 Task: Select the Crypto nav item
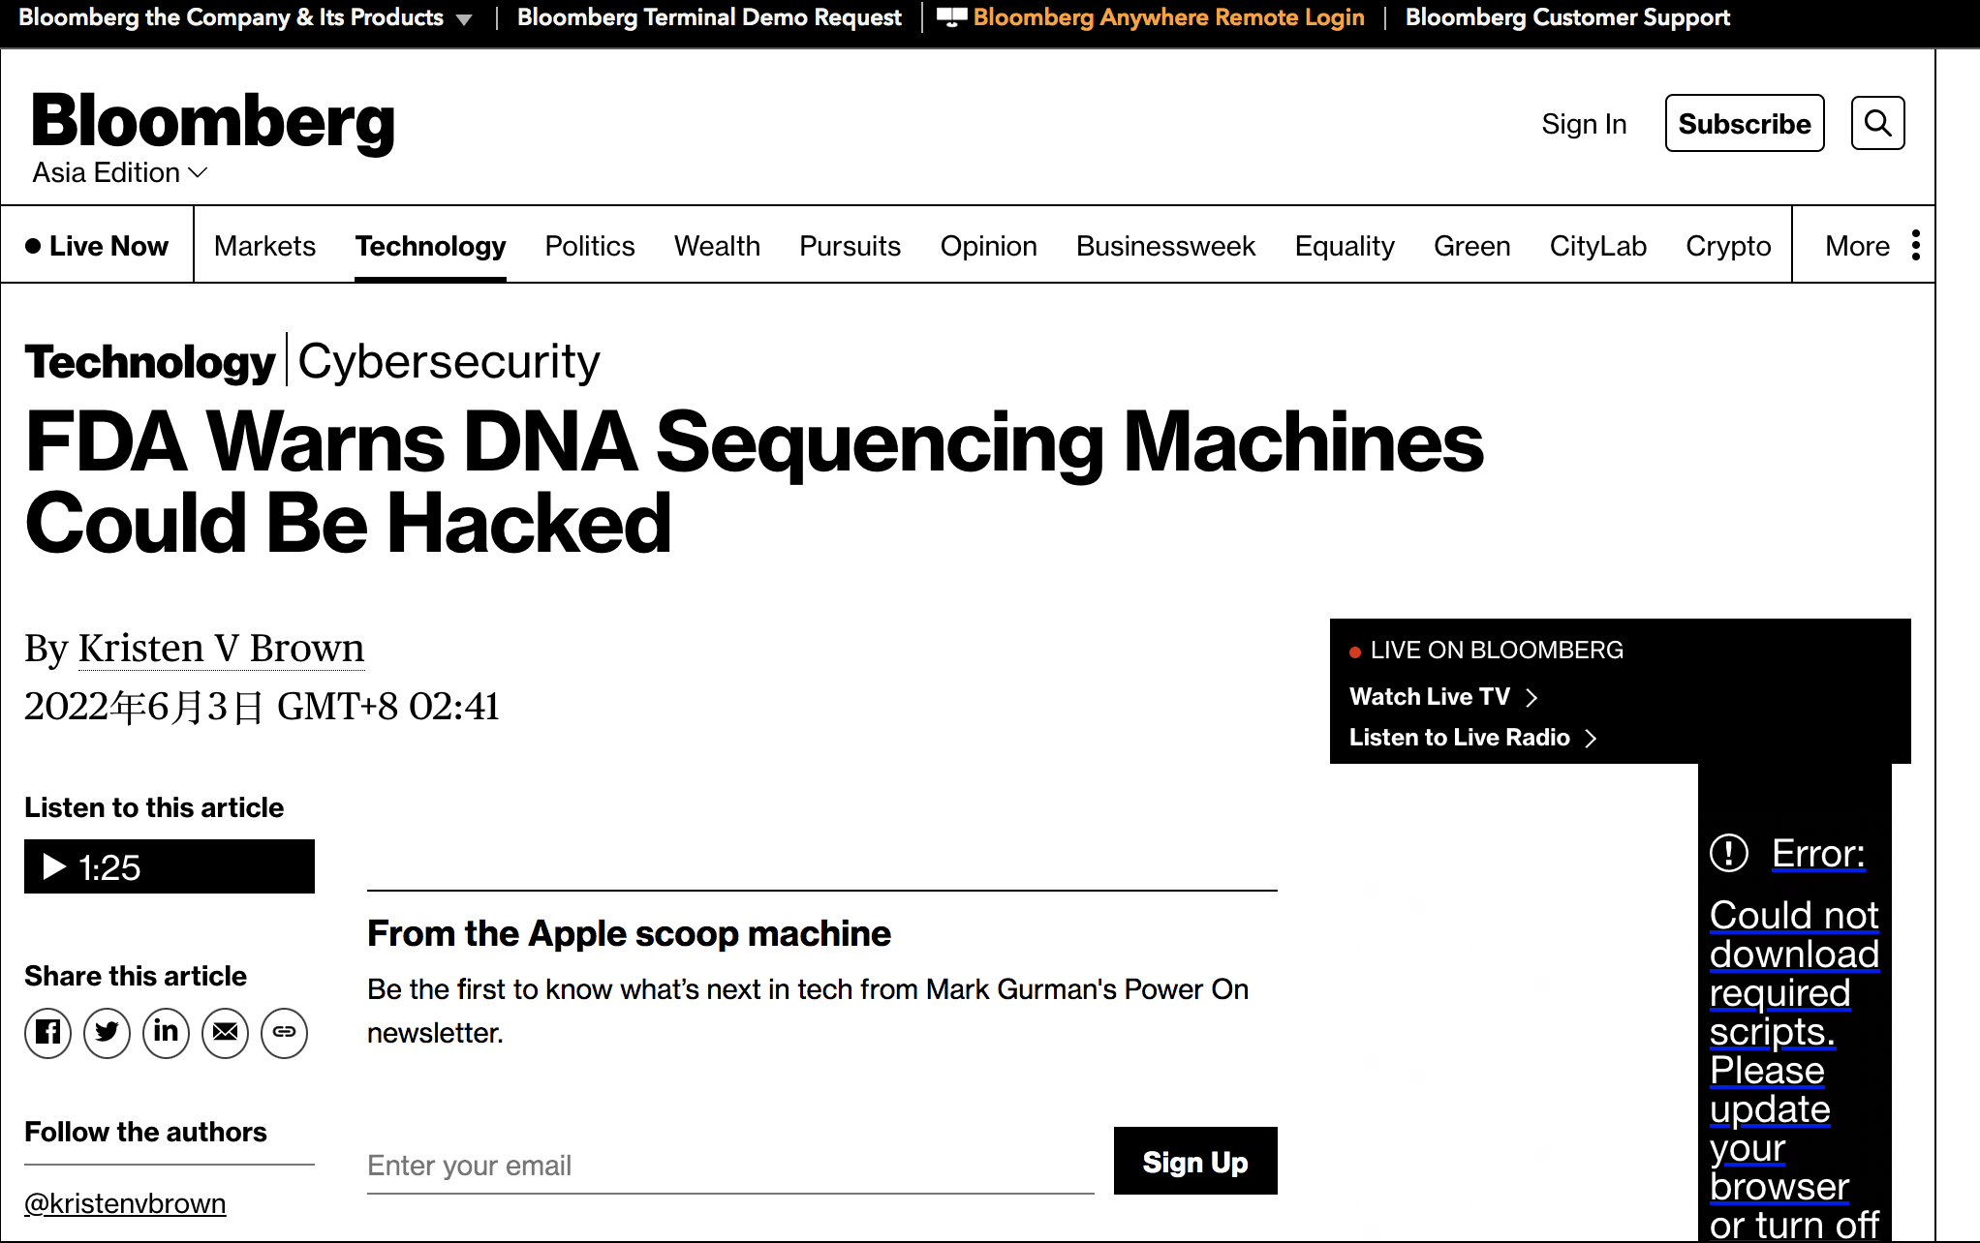point(1728,246)
